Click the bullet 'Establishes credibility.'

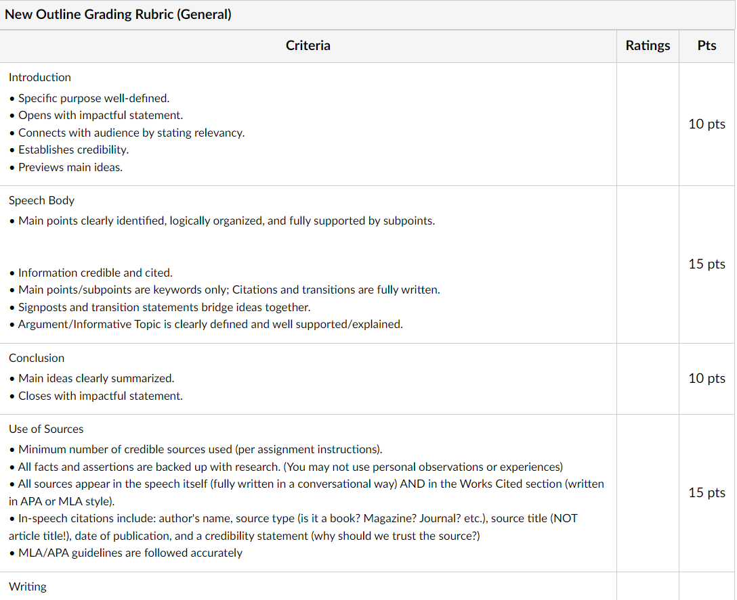point(68,149)
